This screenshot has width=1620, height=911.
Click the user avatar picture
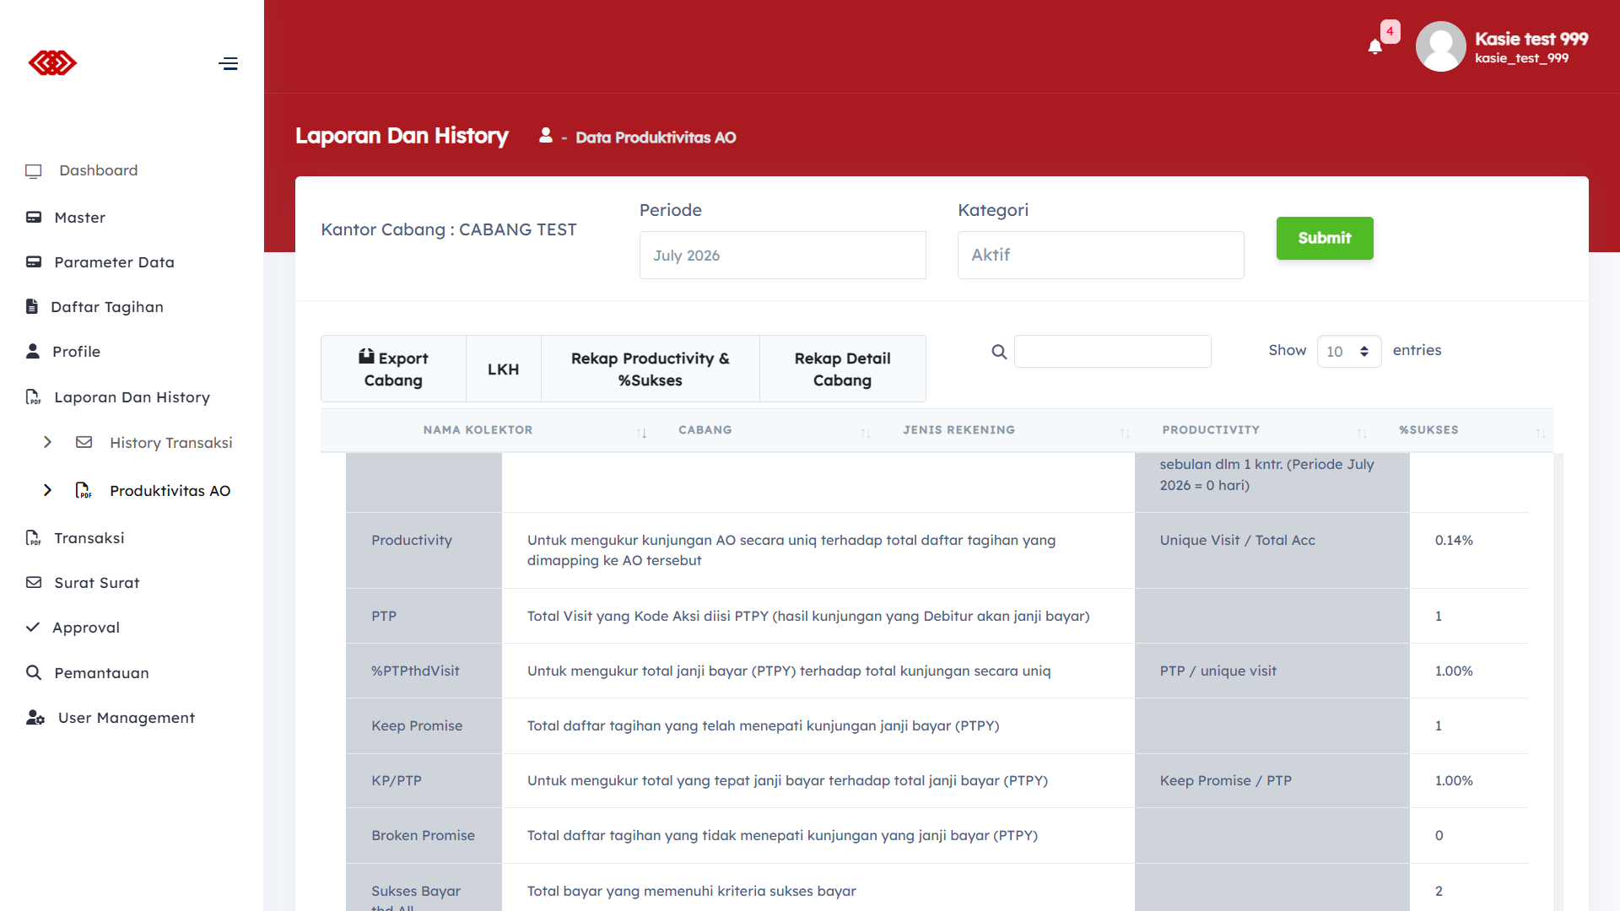1440,46
